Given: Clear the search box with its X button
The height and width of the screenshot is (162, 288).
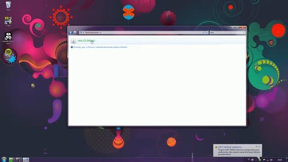Looking at the screenshot, I should (x=244, y=33).
